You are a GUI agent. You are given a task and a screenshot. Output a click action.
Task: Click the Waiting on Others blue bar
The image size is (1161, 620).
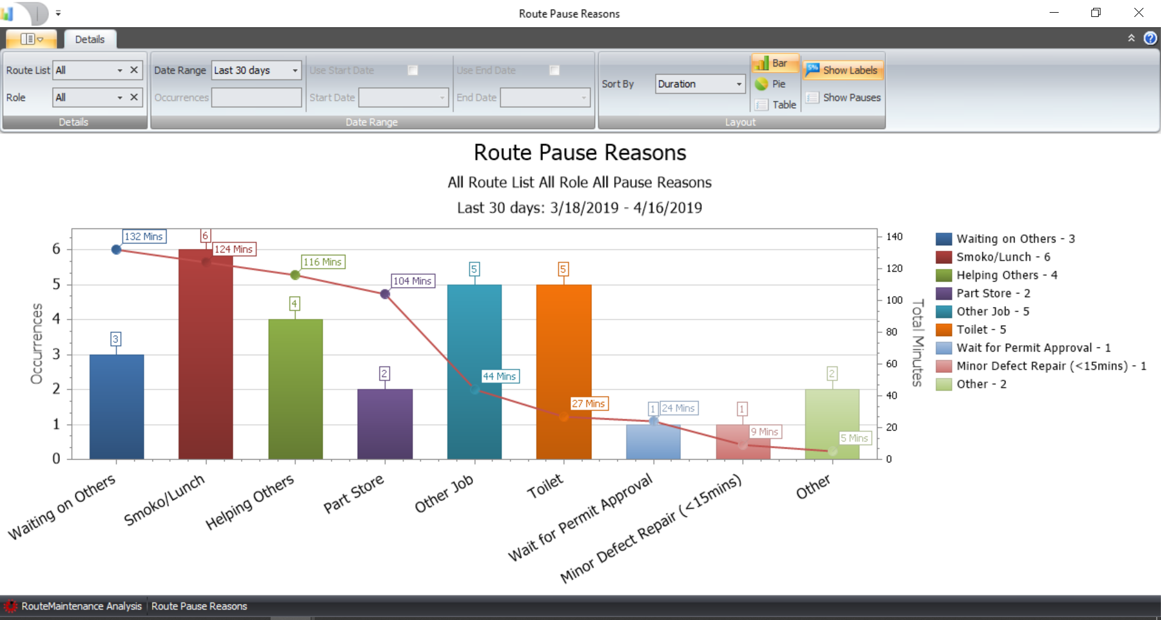click(x=117, y=407)
